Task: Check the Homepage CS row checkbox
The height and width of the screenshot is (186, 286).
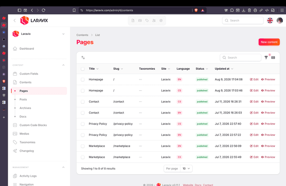Action: click(83, 90)
